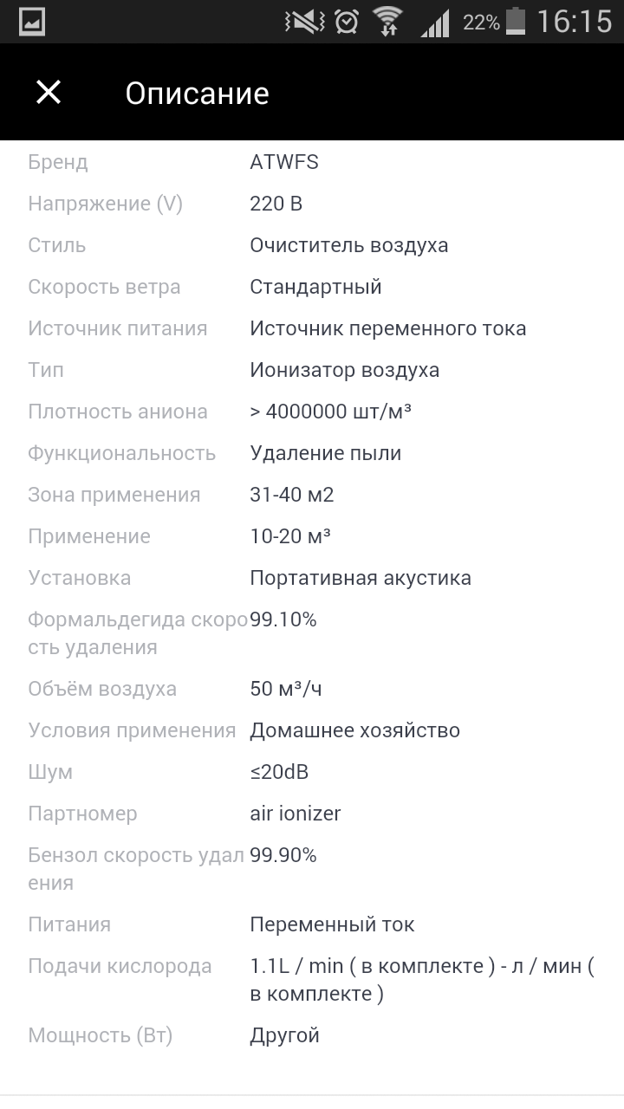The width and height of the screenshot is (624, 1109).
Task: Tap the ≤20dB noise value
Action: 279,772
